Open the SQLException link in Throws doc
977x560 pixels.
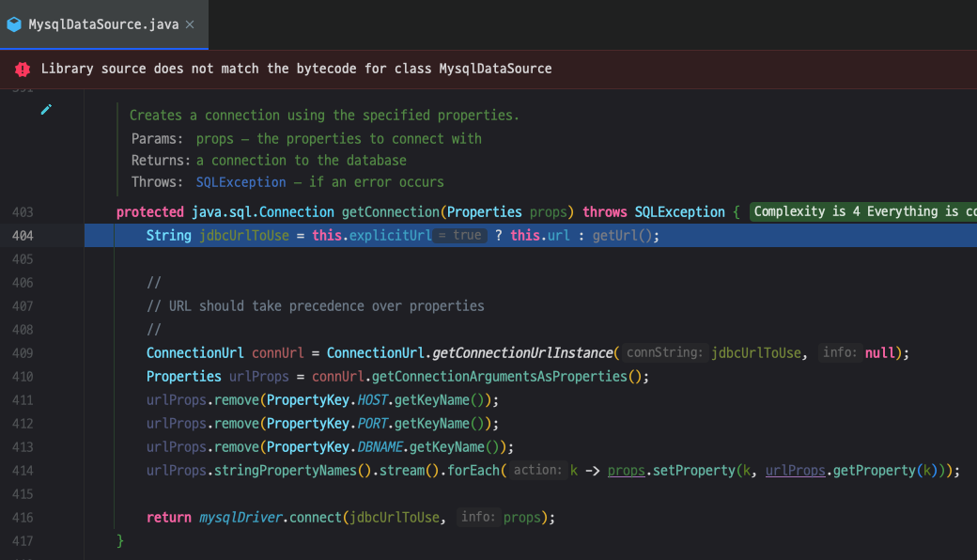point(240,182)
